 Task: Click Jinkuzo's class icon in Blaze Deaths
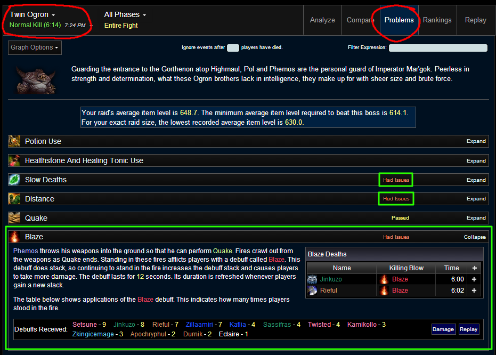click(313, 279)
